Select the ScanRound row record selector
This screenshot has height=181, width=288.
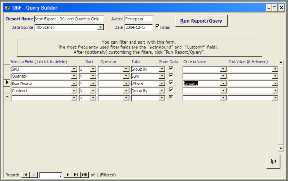point(7,83)
